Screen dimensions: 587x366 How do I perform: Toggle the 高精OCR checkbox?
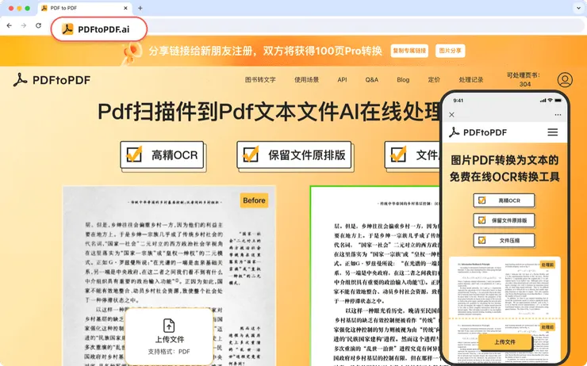pos(133,154)
